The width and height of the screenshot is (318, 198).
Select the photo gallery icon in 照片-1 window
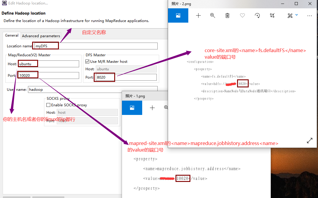pyautogui.click(x=132, y=107)
